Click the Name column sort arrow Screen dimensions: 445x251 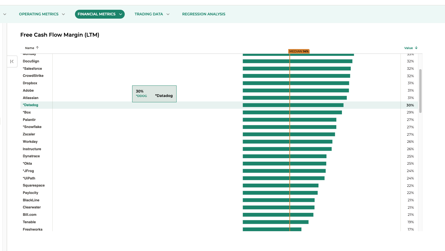pyautogui.click(x=37, y=48)
